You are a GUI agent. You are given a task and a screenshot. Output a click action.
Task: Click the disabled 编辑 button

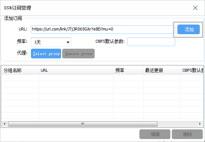coord(155,134)
